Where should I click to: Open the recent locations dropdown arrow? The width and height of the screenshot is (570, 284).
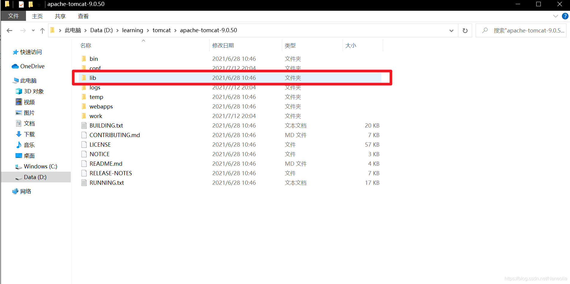click(33, 30)
